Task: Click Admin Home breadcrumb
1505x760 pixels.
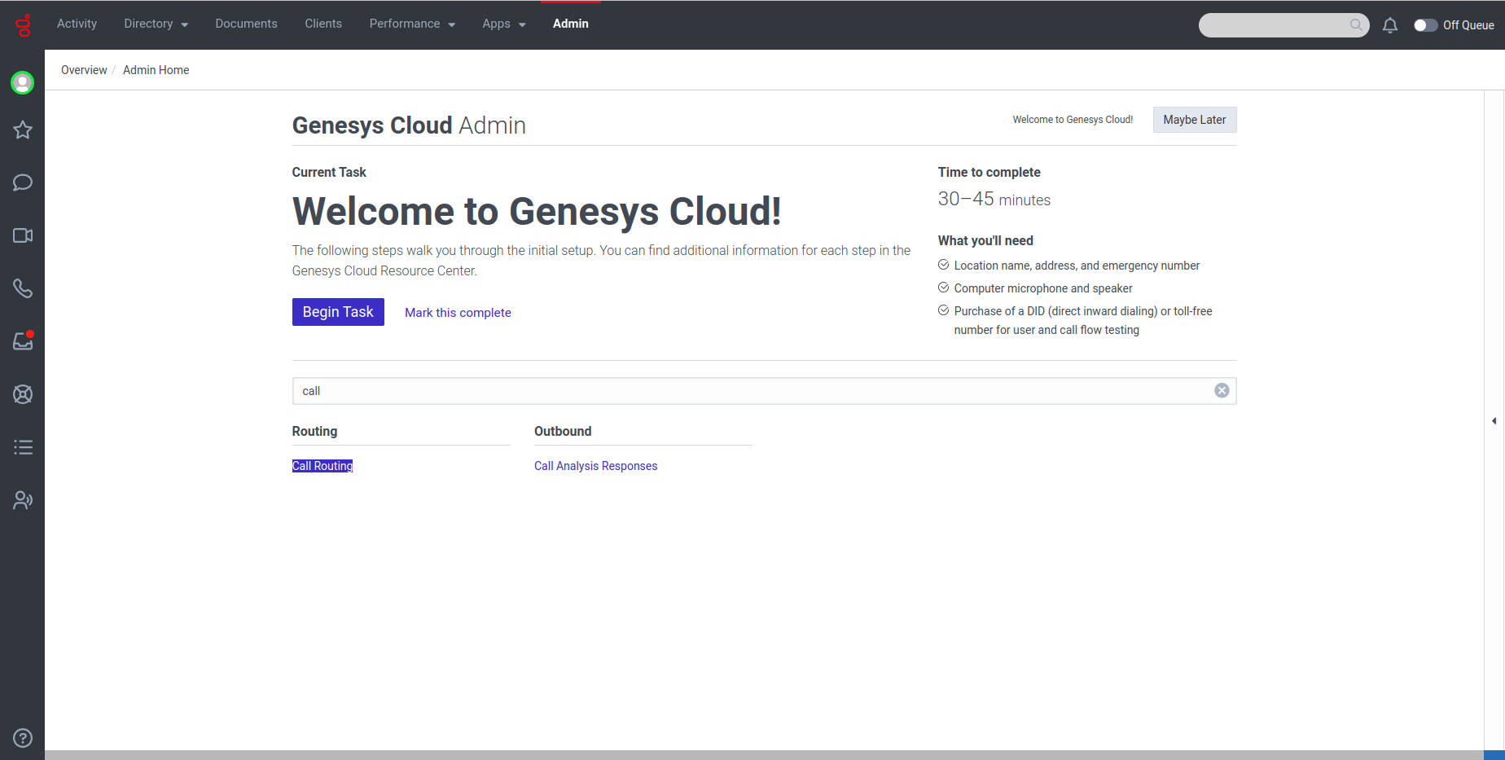Action: (156, 70)
